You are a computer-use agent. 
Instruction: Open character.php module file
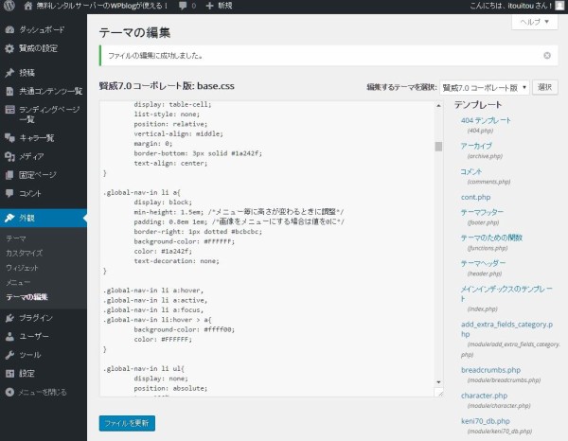[x=484, y=396]
